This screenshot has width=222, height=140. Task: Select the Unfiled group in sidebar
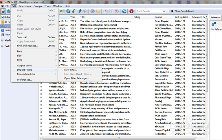(x=6, y=30)
